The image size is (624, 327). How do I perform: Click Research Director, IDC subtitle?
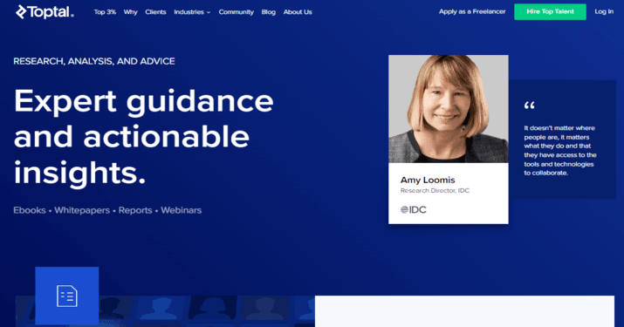(x=435, y=191)
